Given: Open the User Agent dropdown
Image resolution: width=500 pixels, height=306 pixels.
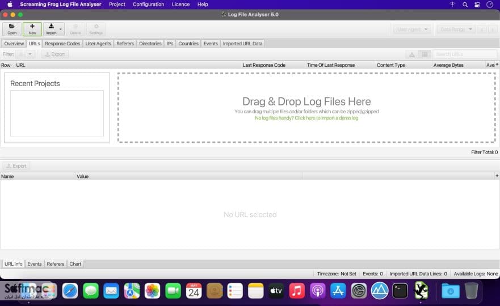Looking at the screenshot, I should tap(412, 29).
